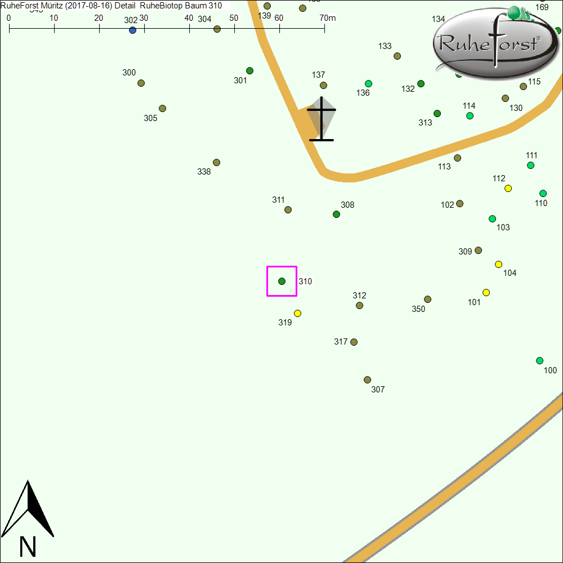
Task: Select bright green tree marker 136
Action: pos(369,84)
